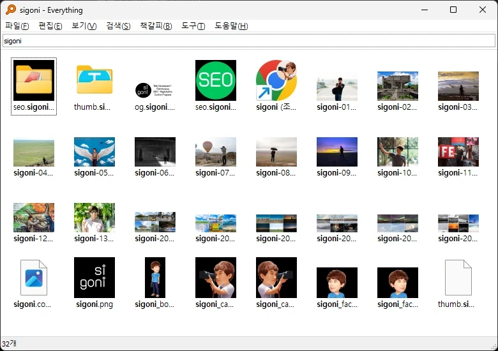Image resolution: width=498 pixels, height=351 pixels.
Task: Click the green SEO image icon
Action: tap(216, 80)
